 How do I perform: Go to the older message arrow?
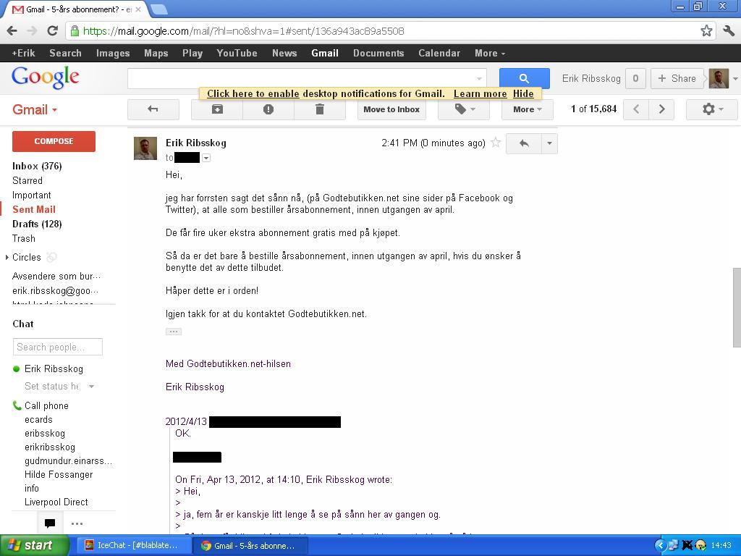pyautogui.click(x=661, y=109)
